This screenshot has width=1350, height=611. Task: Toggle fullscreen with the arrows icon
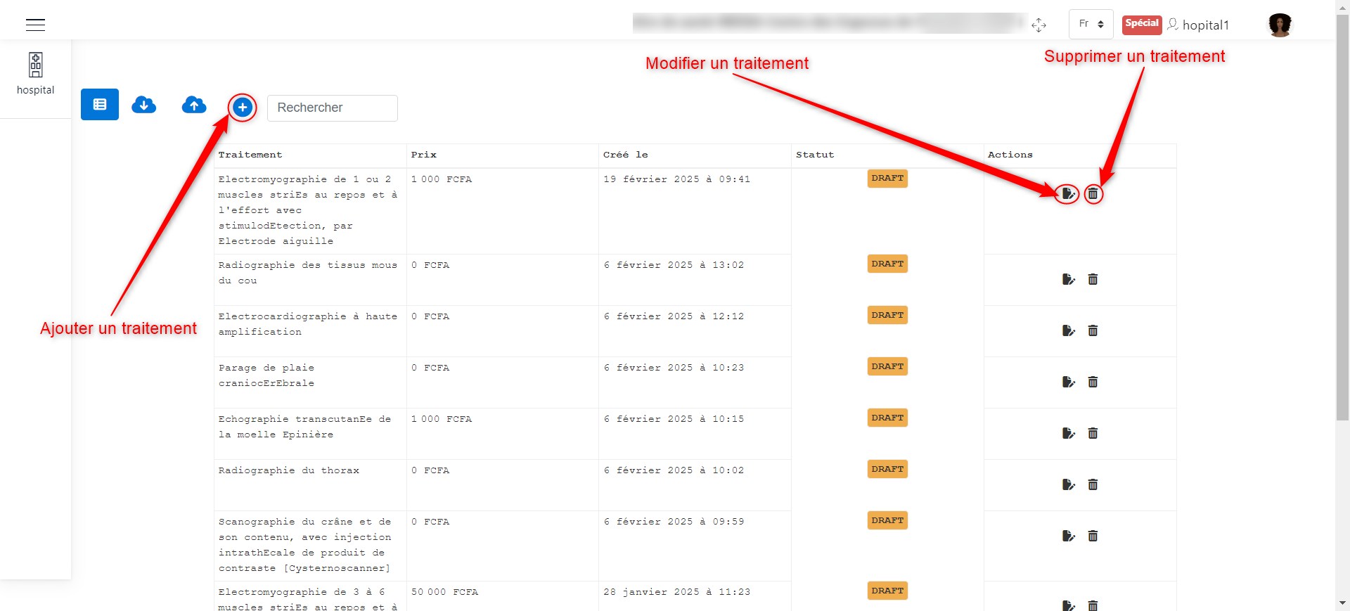[x=1039, y=25]
